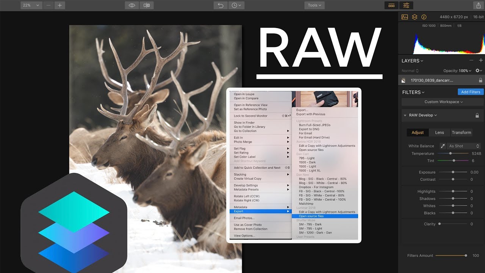Screen dimensions: 485x273
Task: Click the Add Filters button
Action: (471, 92)
